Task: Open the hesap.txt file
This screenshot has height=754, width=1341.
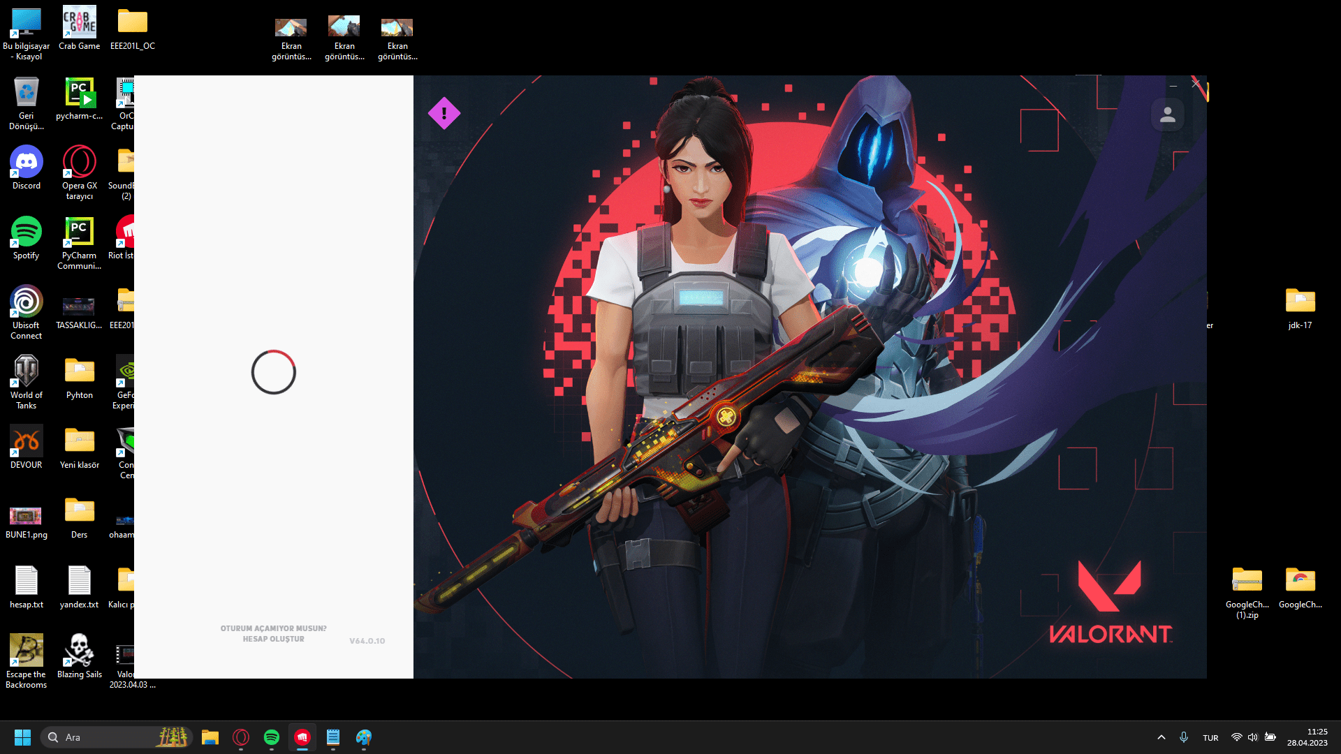Action: click(27, 587)
